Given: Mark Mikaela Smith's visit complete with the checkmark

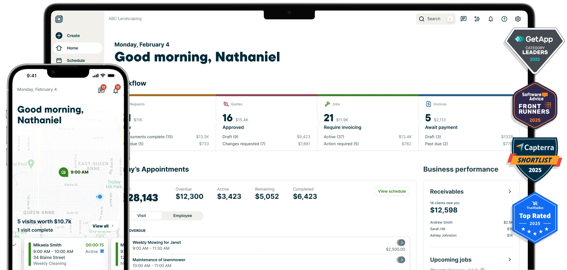Looking at the screenshot, I should tap(14, 244).
